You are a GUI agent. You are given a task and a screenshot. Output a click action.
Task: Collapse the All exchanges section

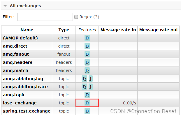tap(25, 6)
